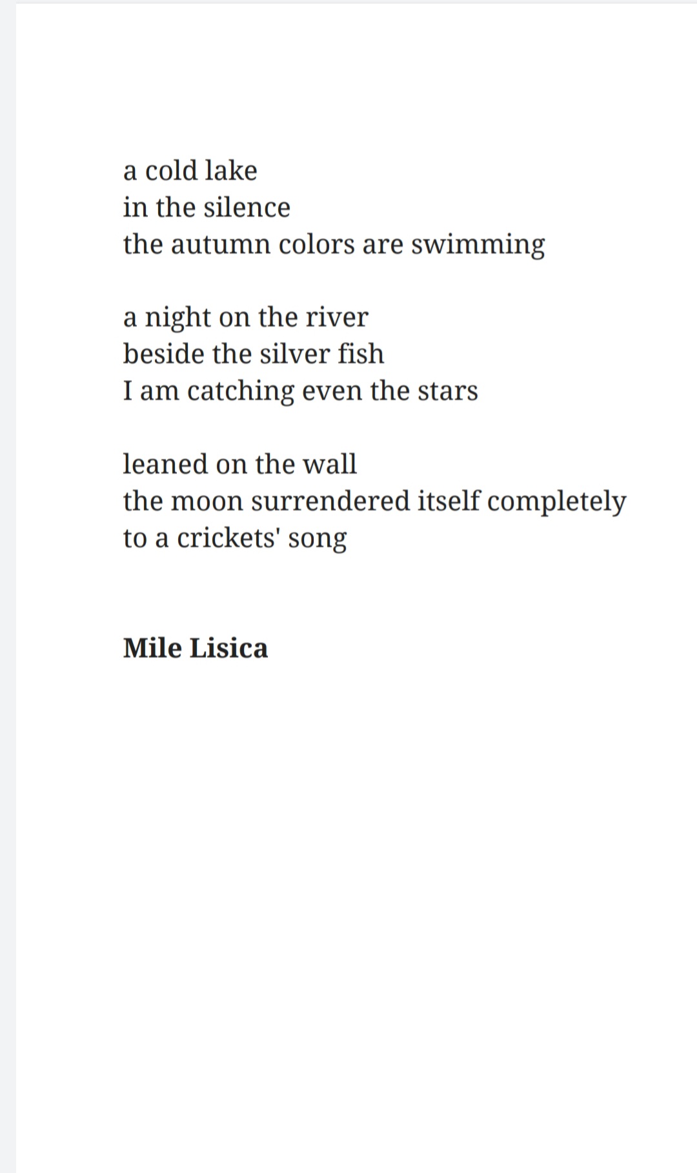Click the line "to a crickets' song"
Image resolution: width=697 pixels, height=1173 pixels.
click(235, 539)
